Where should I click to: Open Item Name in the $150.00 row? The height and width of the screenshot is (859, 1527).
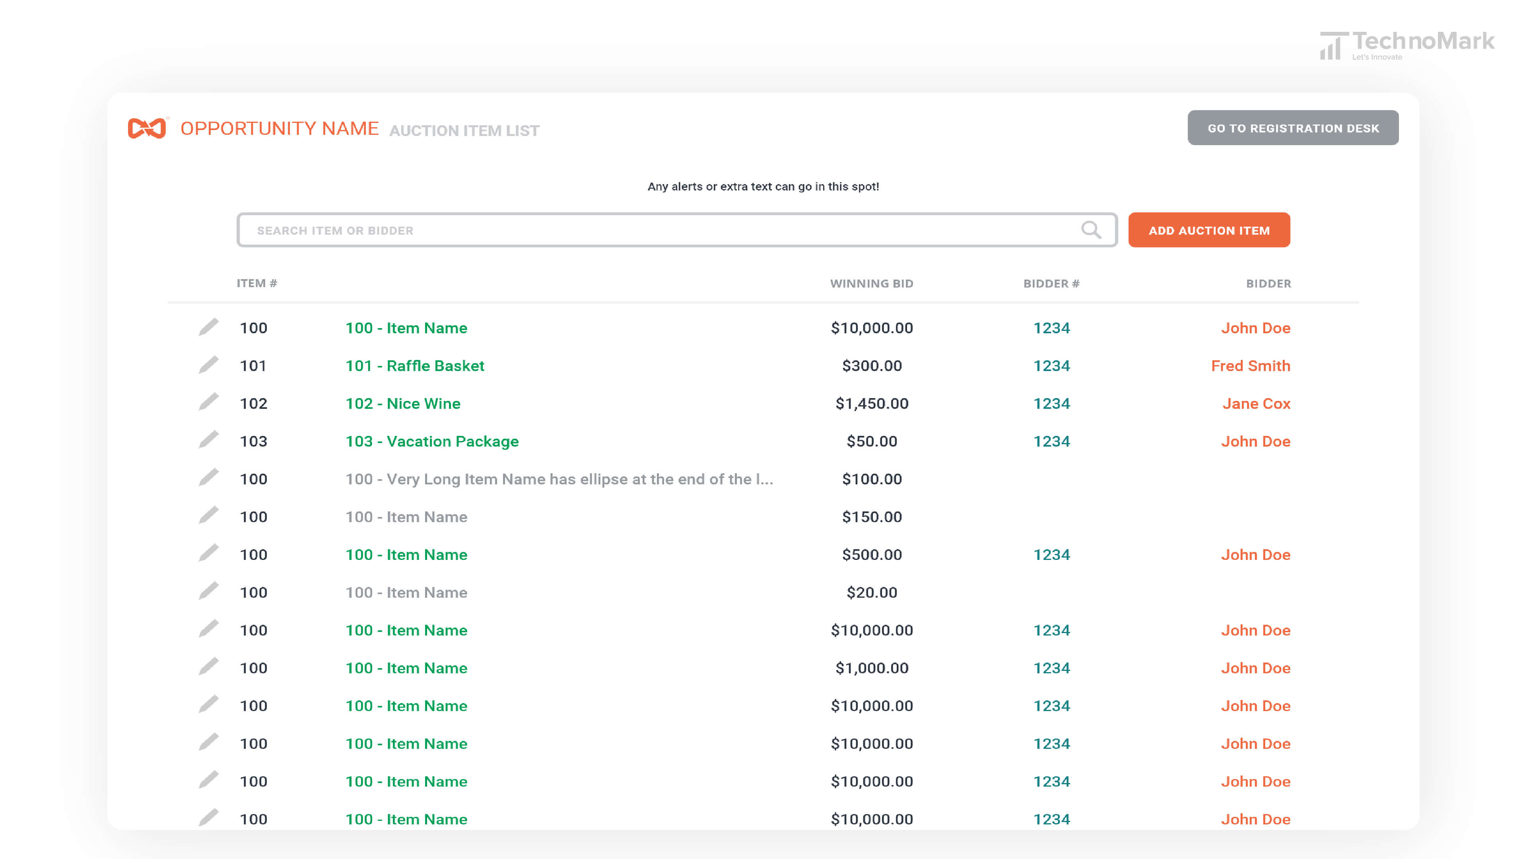pos(407,517)
